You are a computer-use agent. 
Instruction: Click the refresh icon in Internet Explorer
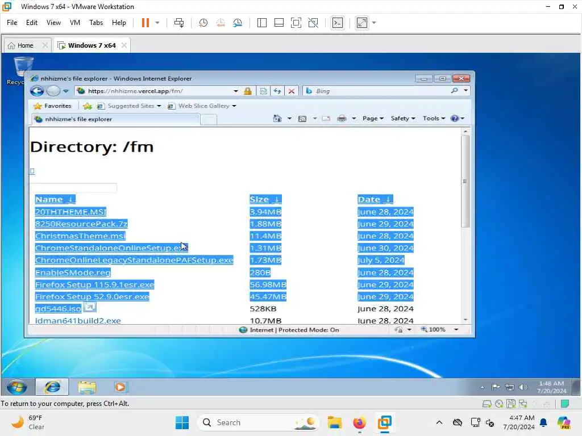pos(277,91)
